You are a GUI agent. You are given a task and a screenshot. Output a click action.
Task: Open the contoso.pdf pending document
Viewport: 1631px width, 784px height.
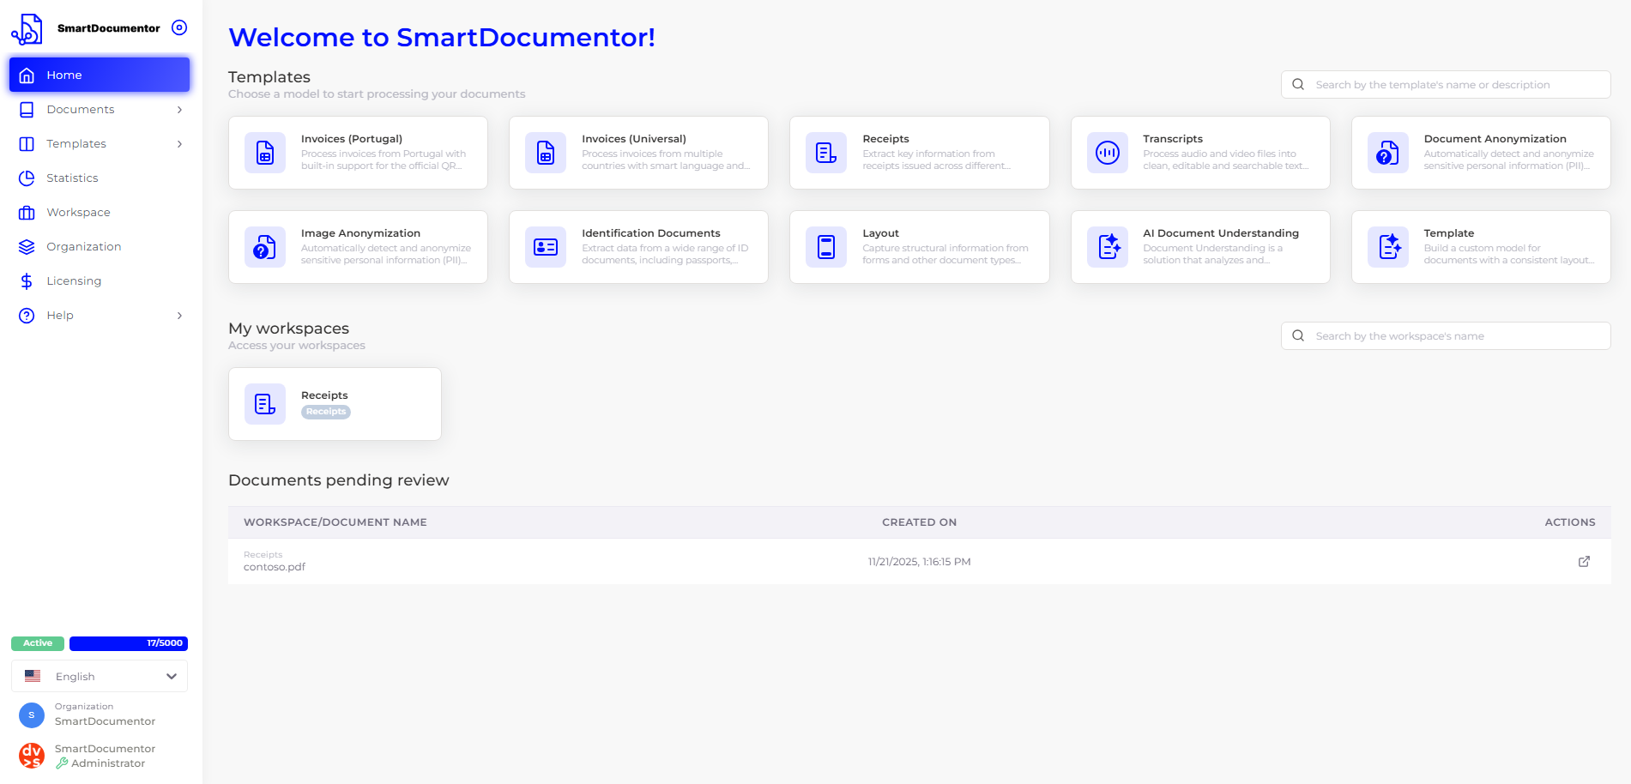click(x=275, y=567)
